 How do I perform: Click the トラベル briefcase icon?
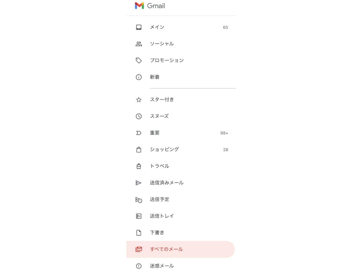tap(138, 166)
